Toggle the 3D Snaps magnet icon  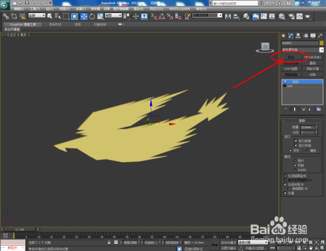154,16
